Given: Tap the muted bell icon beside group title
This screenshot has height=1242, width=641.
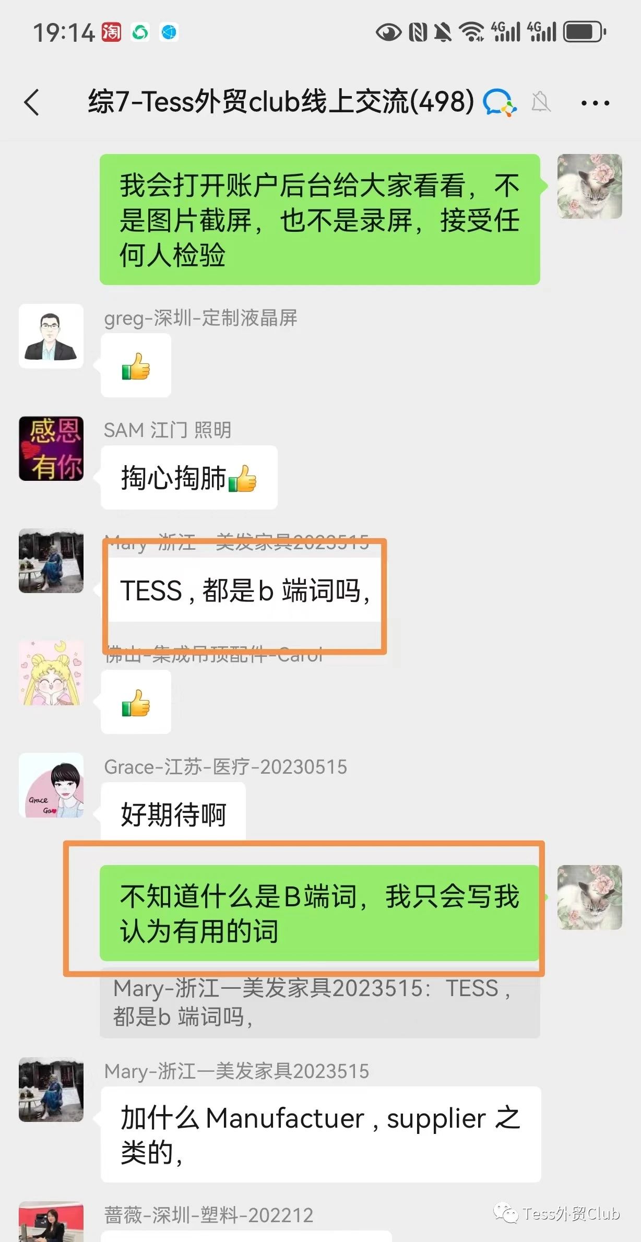Looking at the screenshot, I should coord(541,102).
